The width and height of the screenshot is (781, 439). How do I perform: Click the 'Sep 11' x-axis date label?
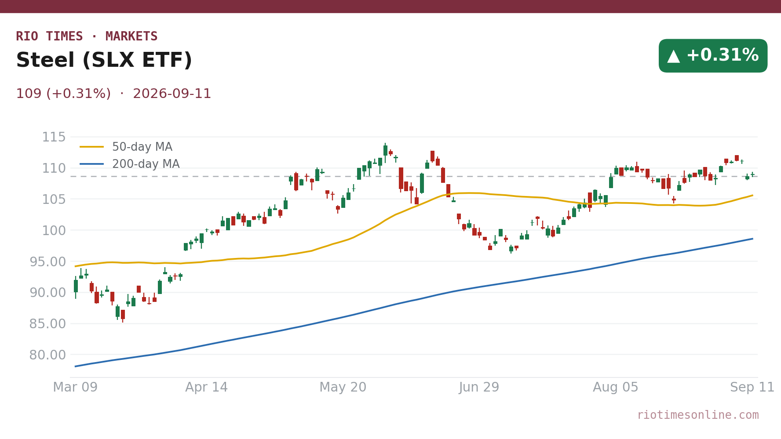click(752, 388)
